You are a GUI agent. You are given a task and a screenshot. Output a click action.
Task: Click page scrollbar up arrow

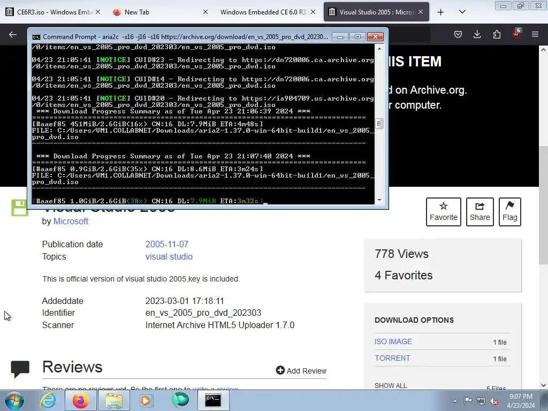(544, 50)
